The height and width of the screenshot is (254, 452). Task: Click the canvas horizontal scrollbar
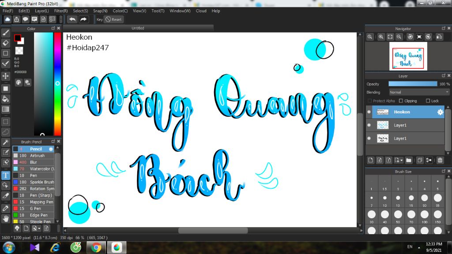coord(213,230)
